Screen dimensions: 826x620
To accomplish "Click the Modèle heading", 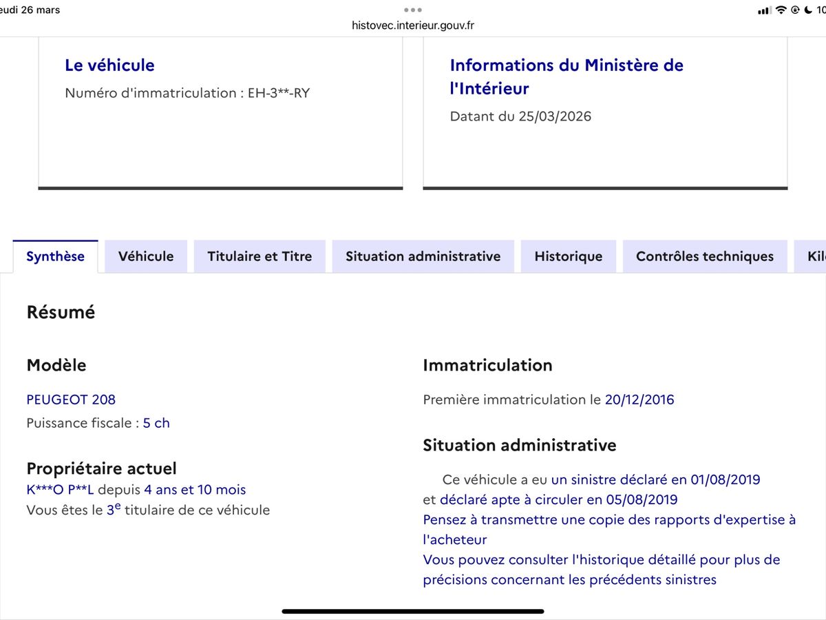I will click(56, 365).
